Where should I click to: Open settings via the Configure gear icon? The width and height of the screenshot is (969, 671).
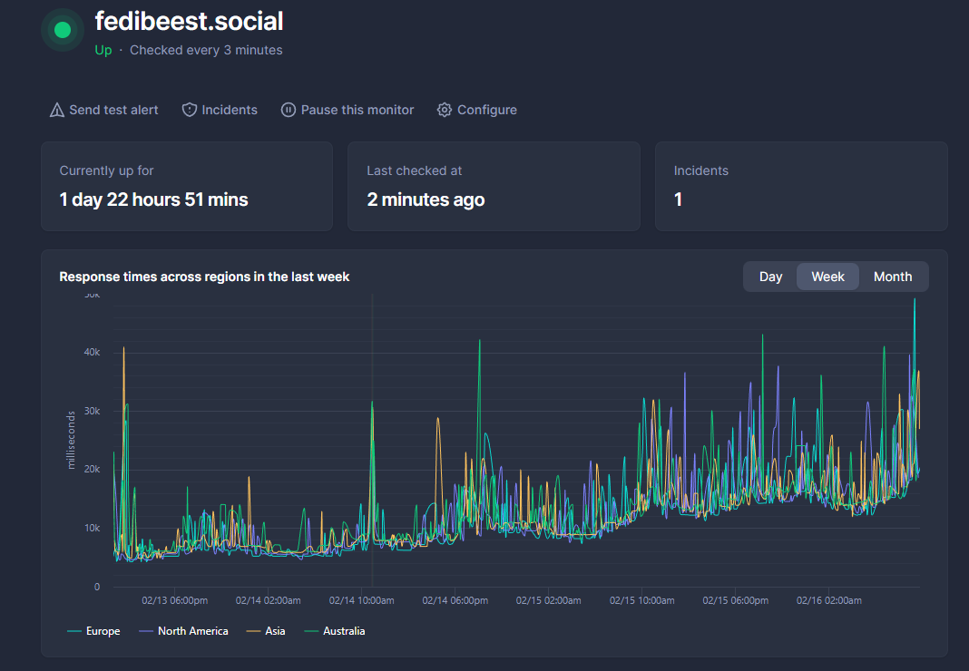(x=444, y=109)
